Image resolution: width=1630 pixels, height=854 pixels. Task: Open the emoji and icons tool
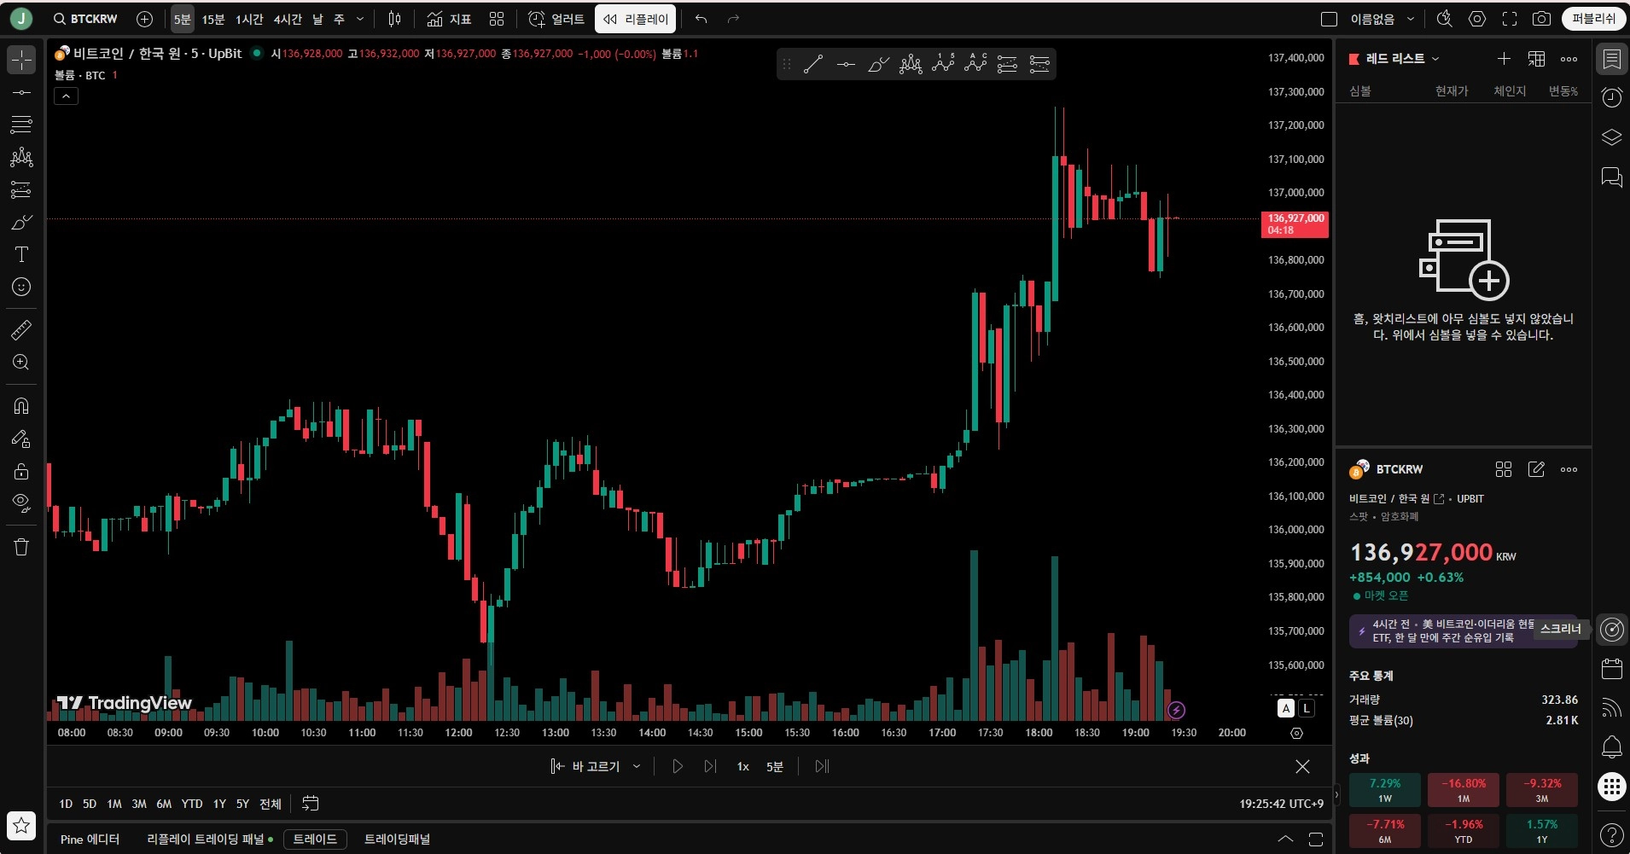[21, 287]
